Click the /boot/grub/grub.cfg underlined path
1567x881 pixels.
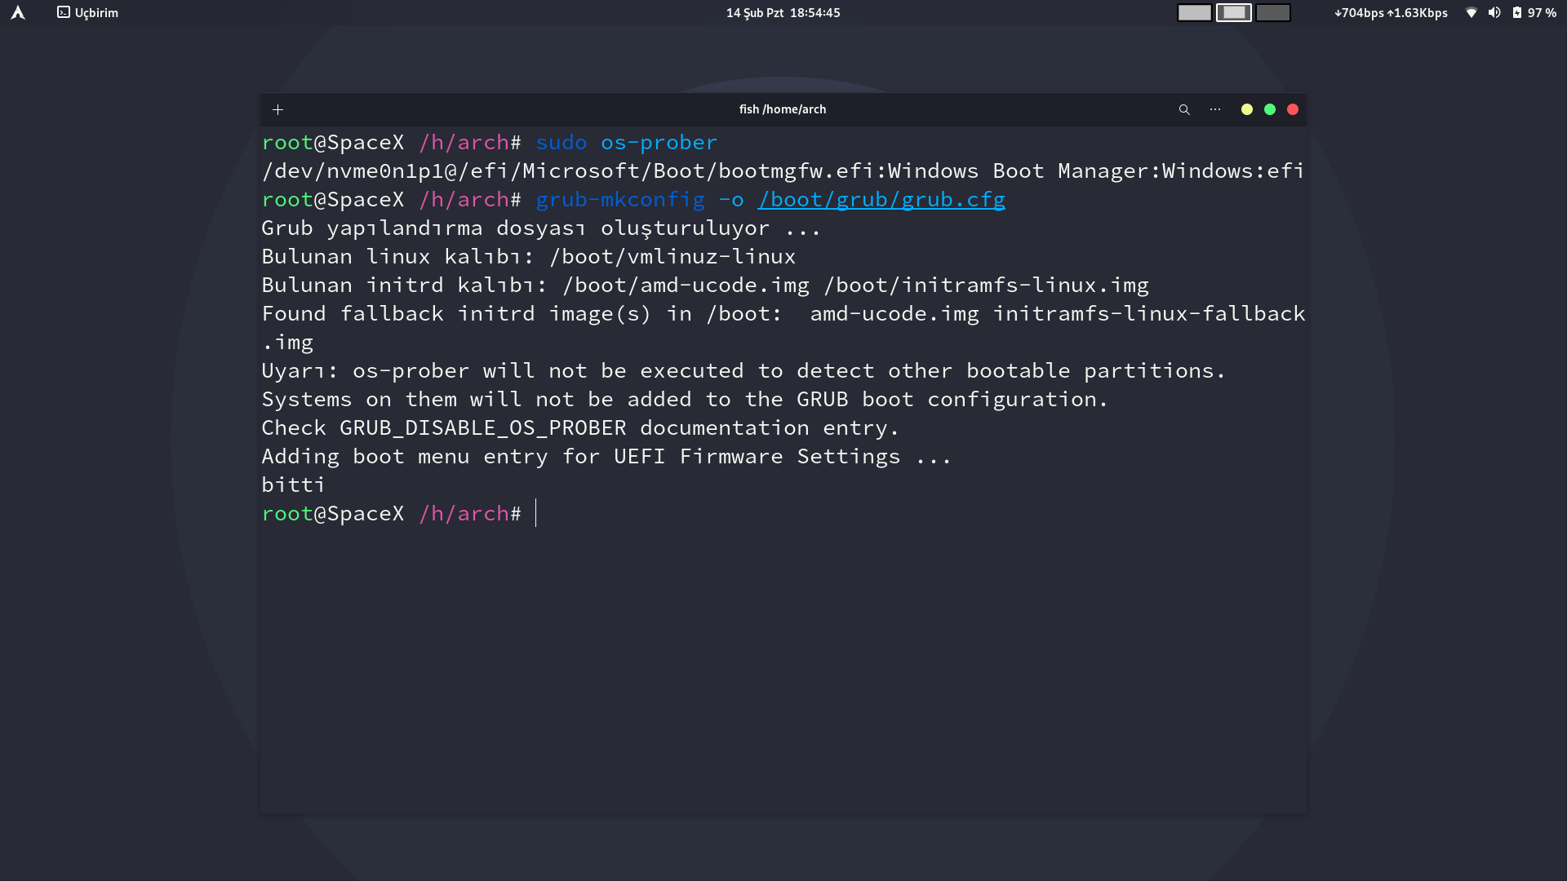click(881, 200)
